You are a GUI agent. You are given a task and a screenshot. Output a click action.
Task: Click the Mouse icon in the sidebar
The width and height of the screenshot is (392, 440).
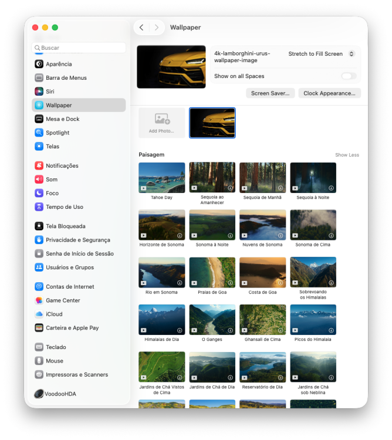click(x=39, y=361)
